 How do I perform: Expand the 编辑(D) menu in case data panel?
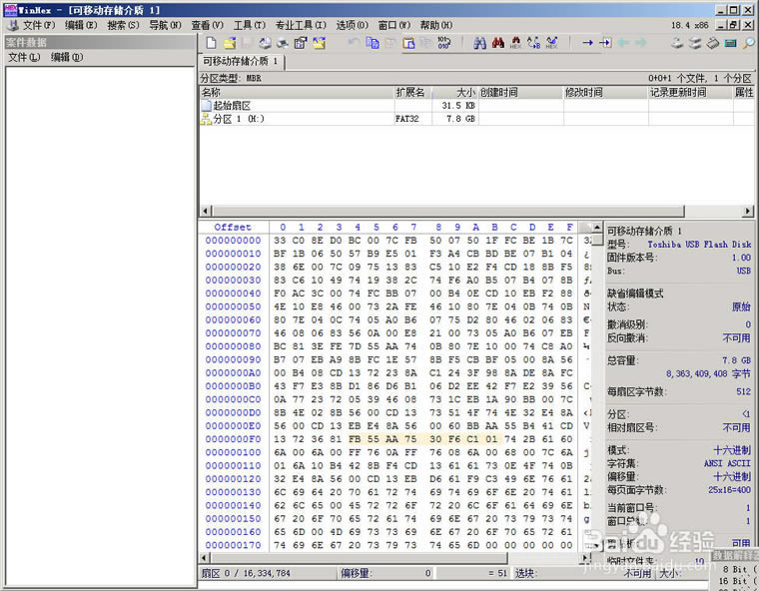pyautogui.click(x=67, y=57)
